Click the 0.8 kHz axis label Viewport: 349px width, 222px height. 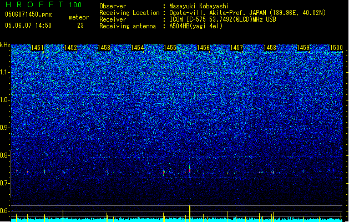pyautogui.click(x=4, y=155)
